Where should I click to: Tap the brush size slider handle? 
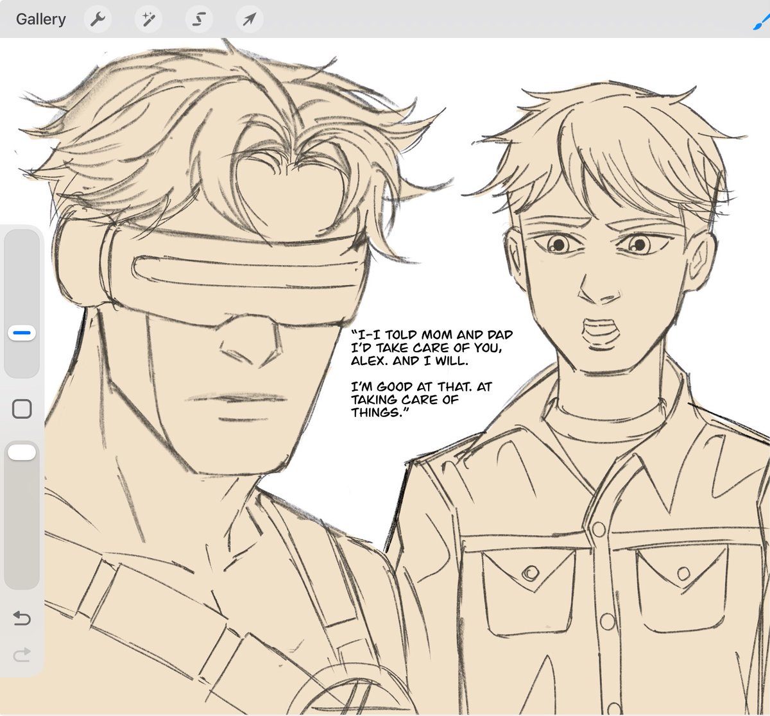22,333
